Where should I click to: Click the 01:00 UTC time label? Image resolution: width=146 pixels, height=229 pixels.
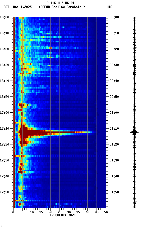(114, 113)
